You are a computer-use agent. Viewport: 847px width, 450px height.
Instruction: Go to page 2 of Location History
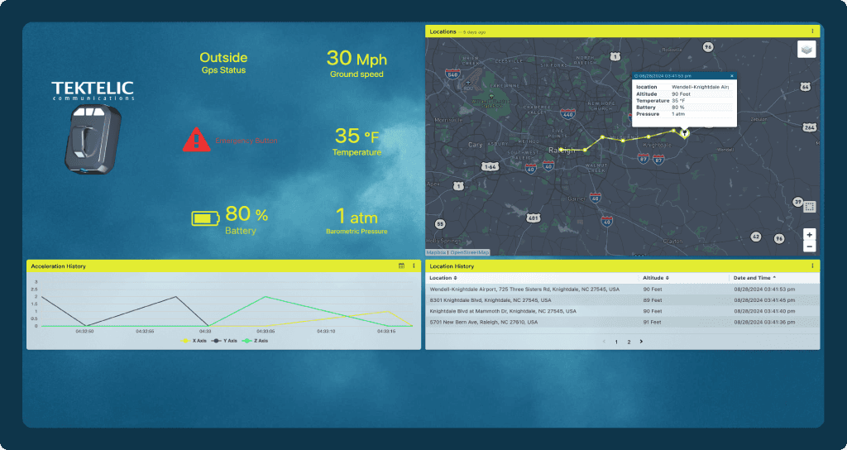tap(629, 342)
